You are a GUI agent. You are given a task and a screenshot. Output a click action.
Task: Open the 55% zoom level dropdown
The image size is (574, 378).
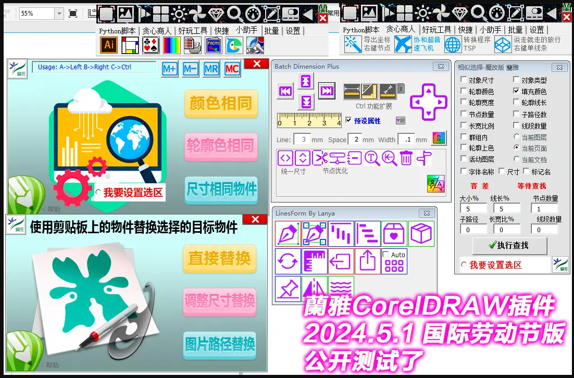coord(59,14)
